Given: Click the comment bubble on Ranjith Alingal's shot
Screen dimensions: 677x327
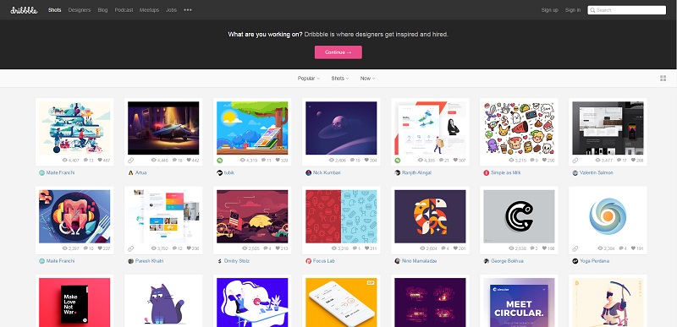Looking at the screenshot, I should point(441,161).
